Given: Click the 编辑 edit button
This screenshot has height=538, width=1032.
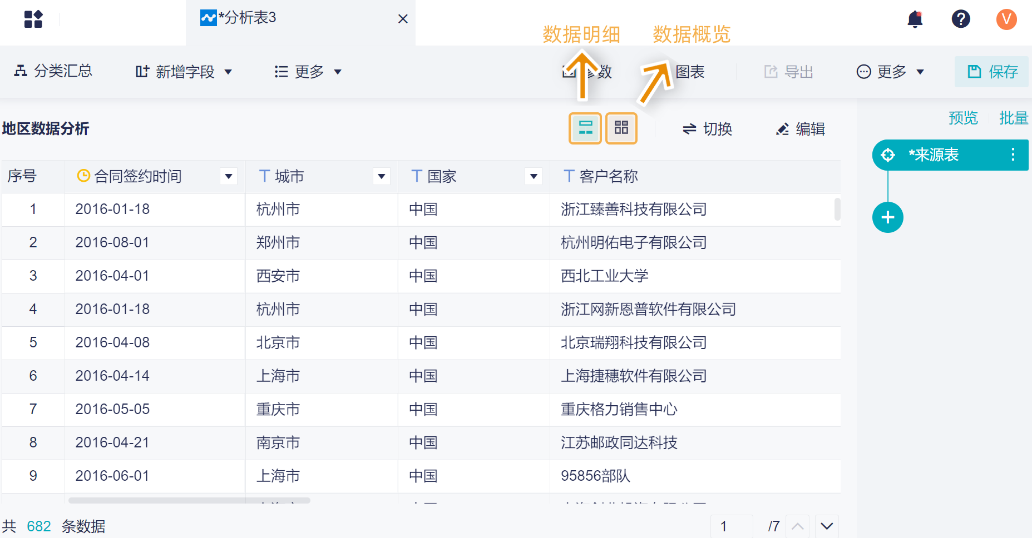Looking at the screenshot, I should pyautogui.click(x=800, y=129).
